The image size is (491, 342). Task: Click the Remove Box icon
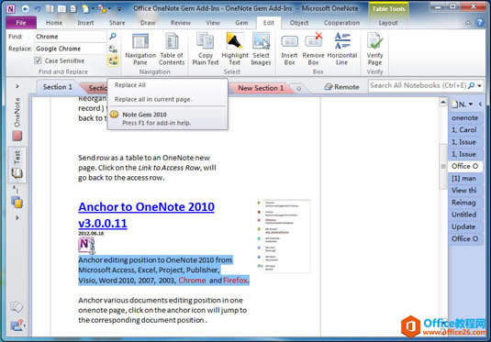pyautogui.click(x=313, y=50)
